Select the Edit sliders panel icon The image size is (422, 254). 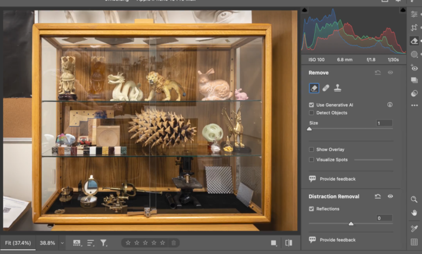[414, 14]
